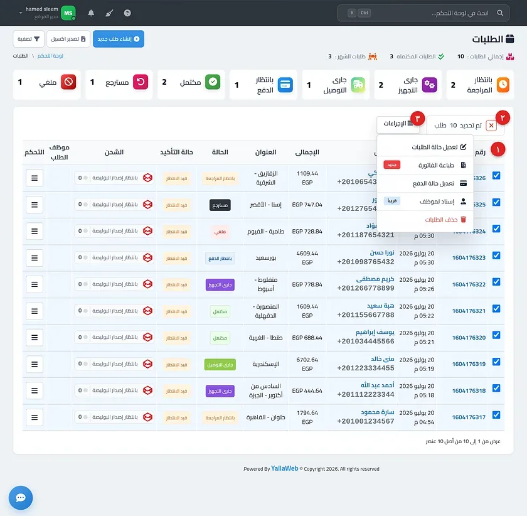The width and height of the screenshot is (527, 516).
Task: Select تعديل حالة الدفع menu item
Action: (425, 183)
